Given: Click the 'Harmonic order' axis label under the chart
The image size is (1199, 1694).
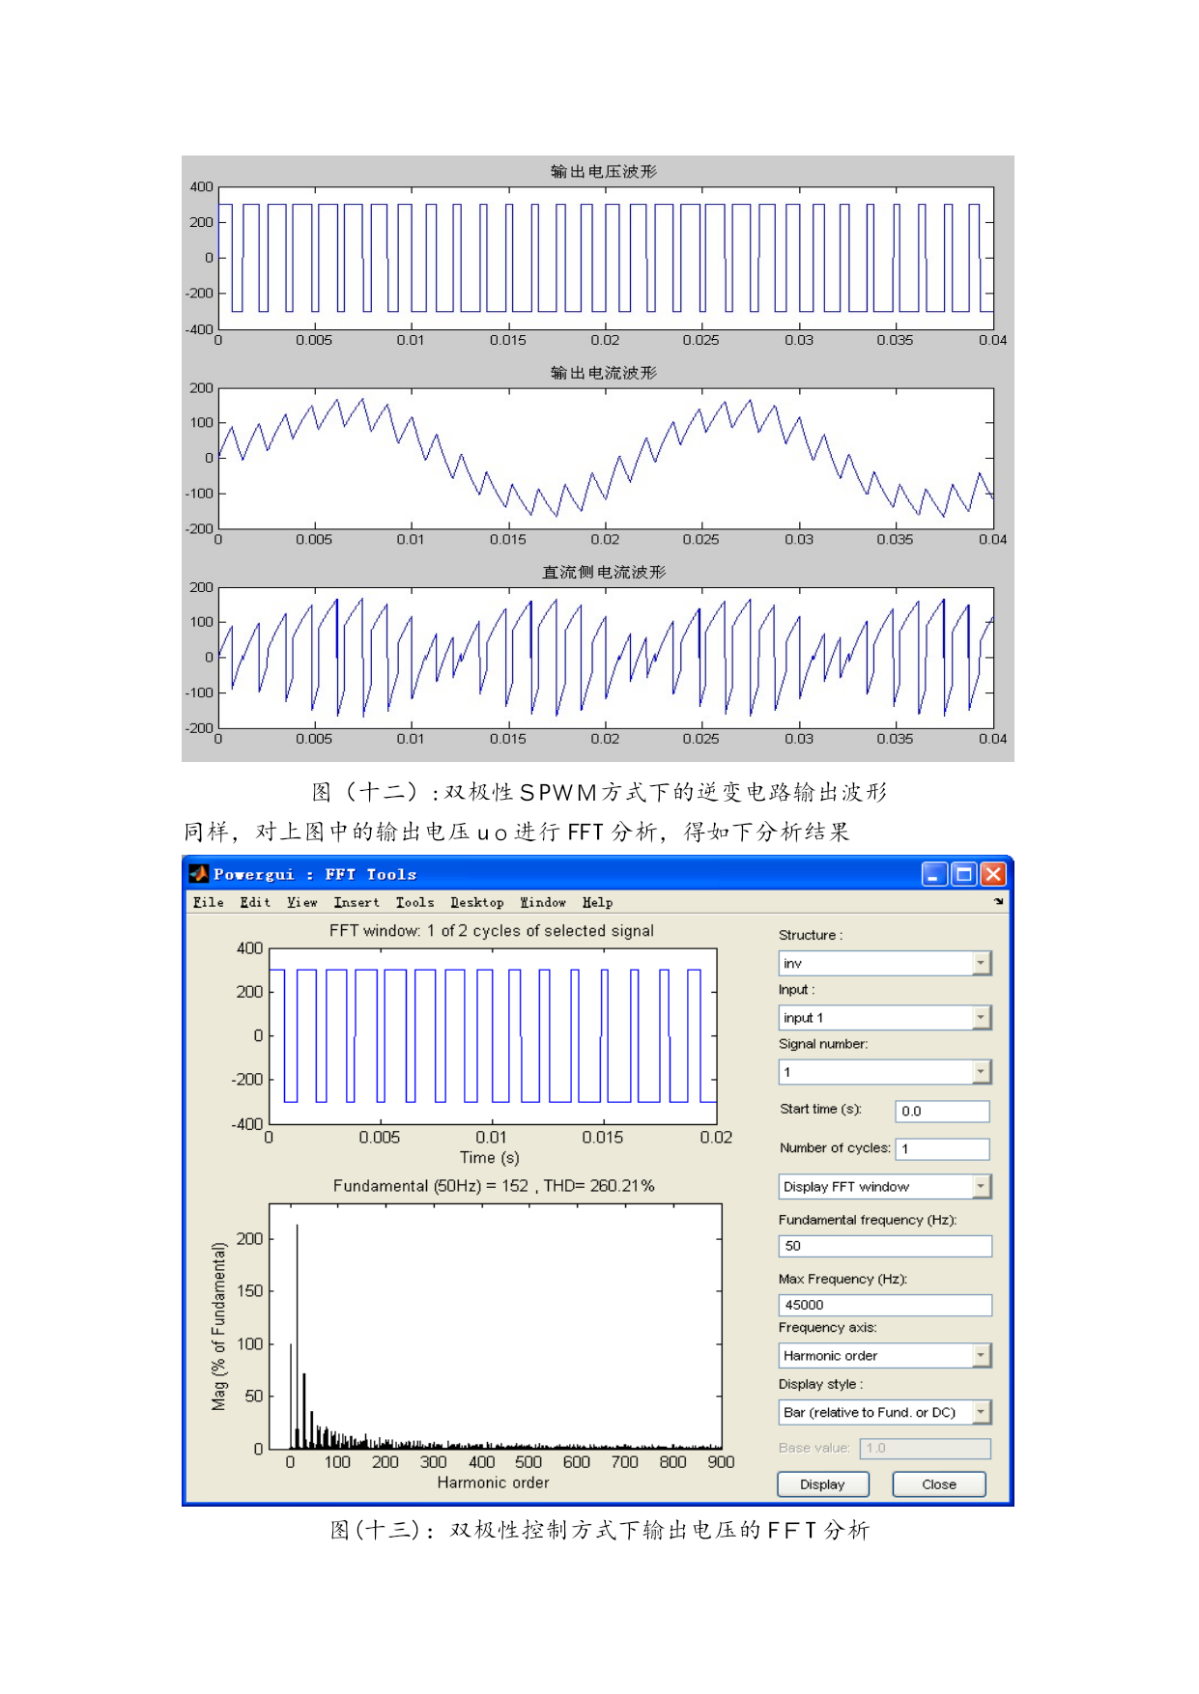Looking at the screenshot, I should tap(493, 1482).
